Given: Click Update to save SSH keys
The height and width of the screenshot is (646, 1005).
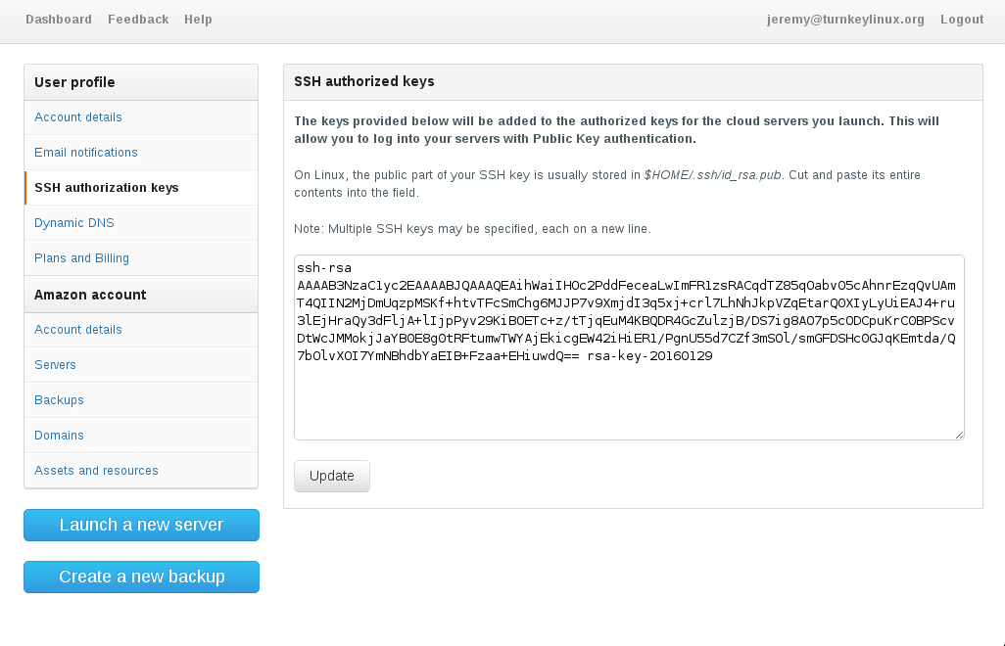Looking at the screenshot, I should [332, 477].
